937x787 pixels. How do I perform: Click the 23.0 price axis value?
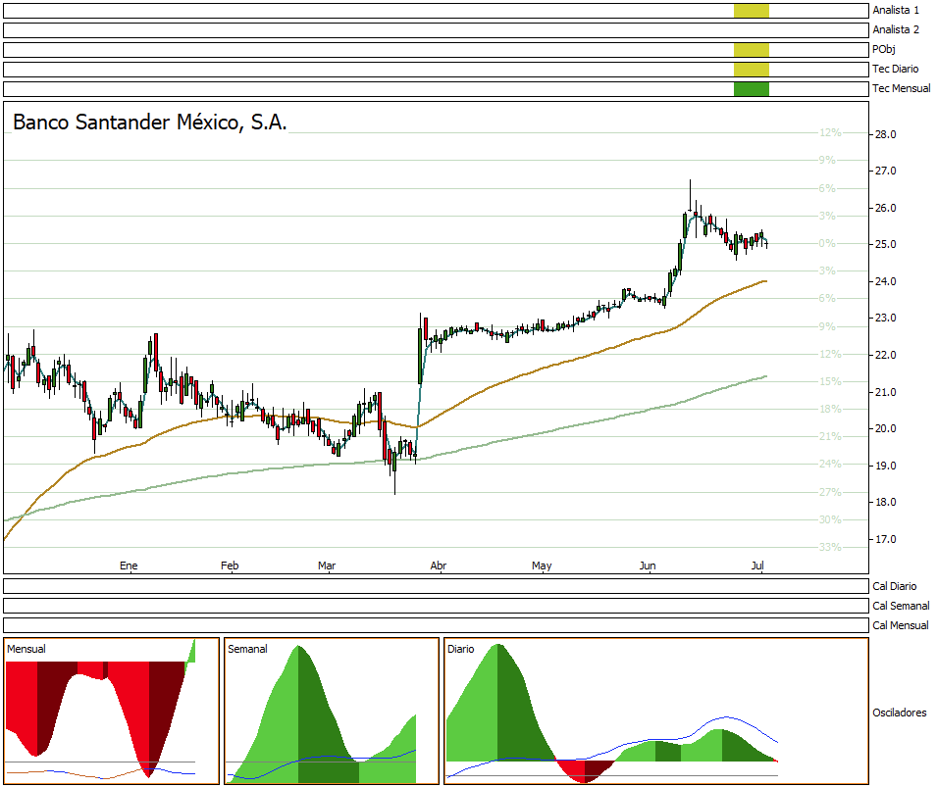[x=886, y=318]
